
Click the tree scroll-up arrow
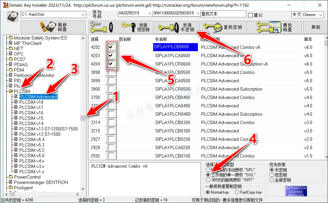pos(83,38)
